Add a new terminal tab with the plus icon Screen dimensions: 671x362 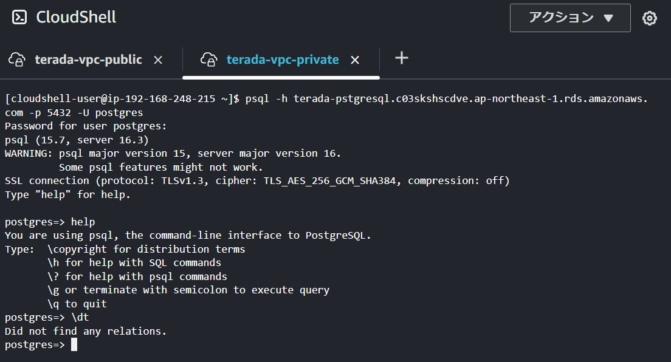pos(401,58)
